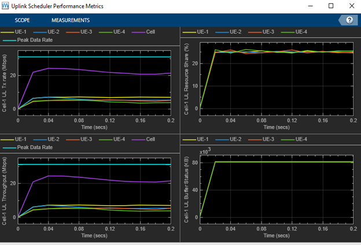The height and width of the screenshot is (245, 361).
Task: Click the help question mark icon
Action: pos(349,20)
